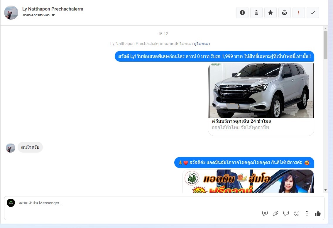
Task: Open the Isuzu SUV ad image
Action: 261,90
